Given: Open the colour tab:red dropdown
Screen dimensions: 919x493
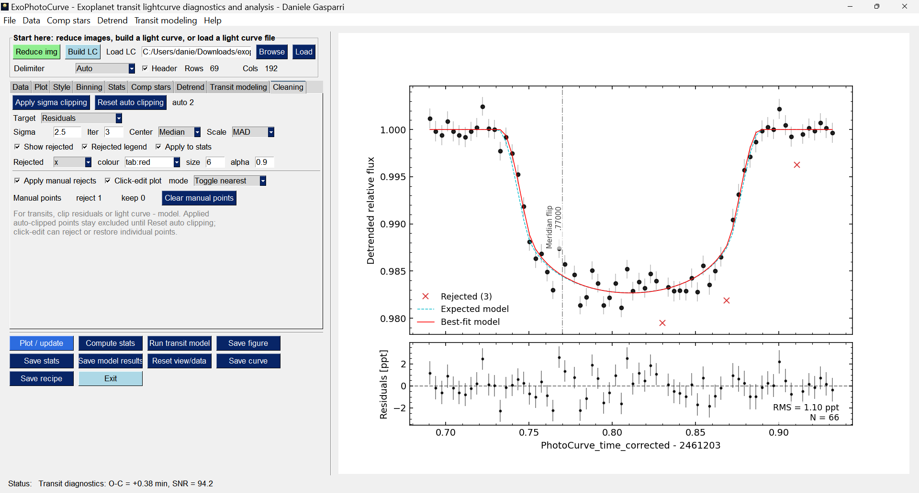Looking at the screenshot, I should 153,162.
